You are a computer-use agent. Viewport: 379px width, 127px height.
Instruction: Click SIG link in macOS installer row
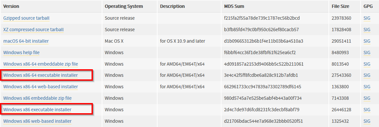pyautogui.click(x=367, y=41)
